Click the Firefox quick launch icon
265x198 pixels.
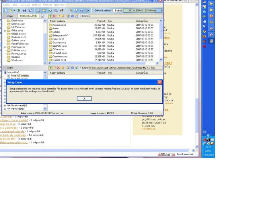[x=205, y=36]
